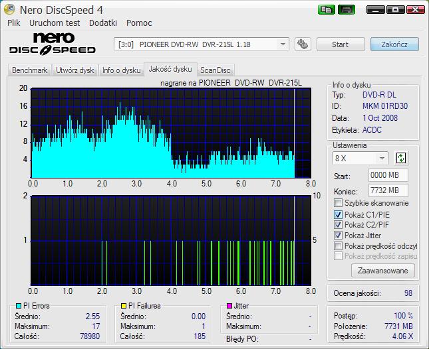Check Pokaż prędkość odczytu checkbox
429x349 pixels.
(x=338, y=246)
